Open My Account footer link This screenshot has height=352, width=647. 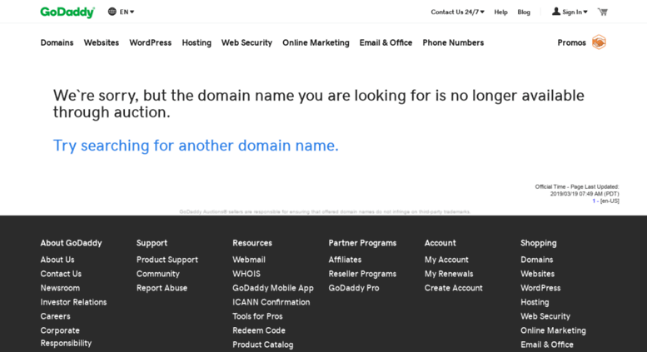446,260
